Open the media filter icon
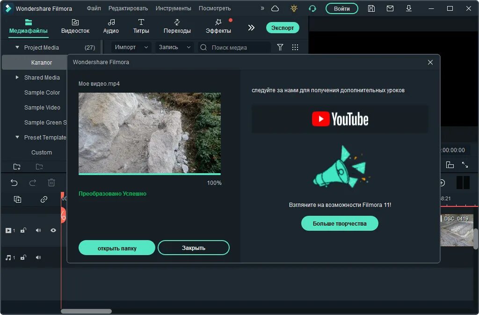479x315 pixels. [x=280, y=47]
